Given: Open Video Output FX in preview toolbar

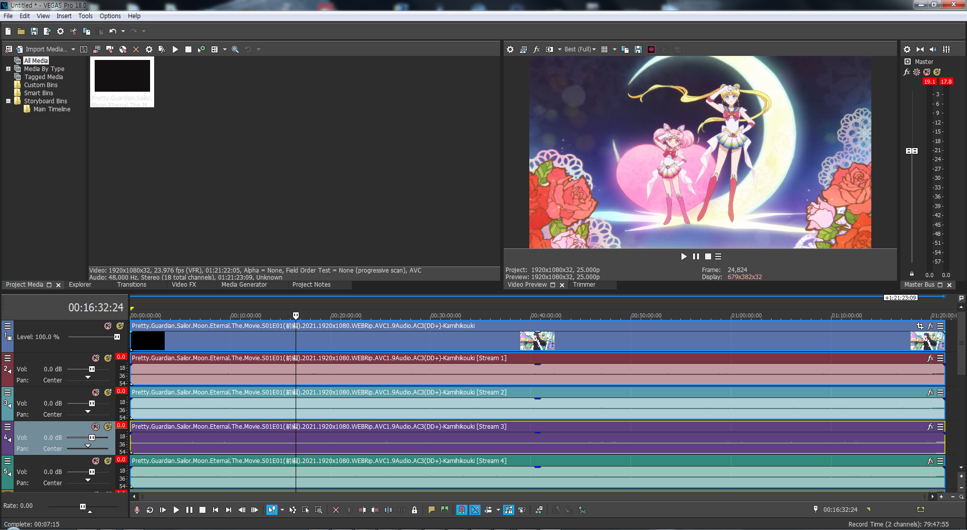Looking at the screenshot, I should click(536, 49).
